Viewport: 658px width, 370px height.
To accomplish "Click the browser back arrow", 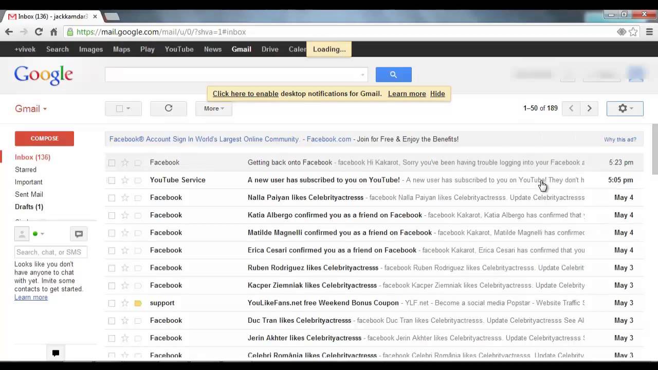I will [9, 32].
